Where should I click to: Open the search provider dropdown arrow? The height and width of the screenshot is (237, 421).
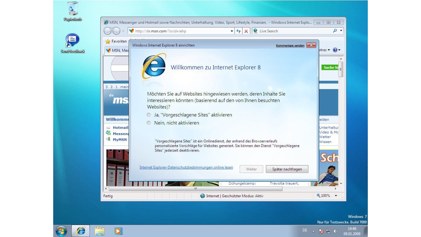click(x=341, y=31)
